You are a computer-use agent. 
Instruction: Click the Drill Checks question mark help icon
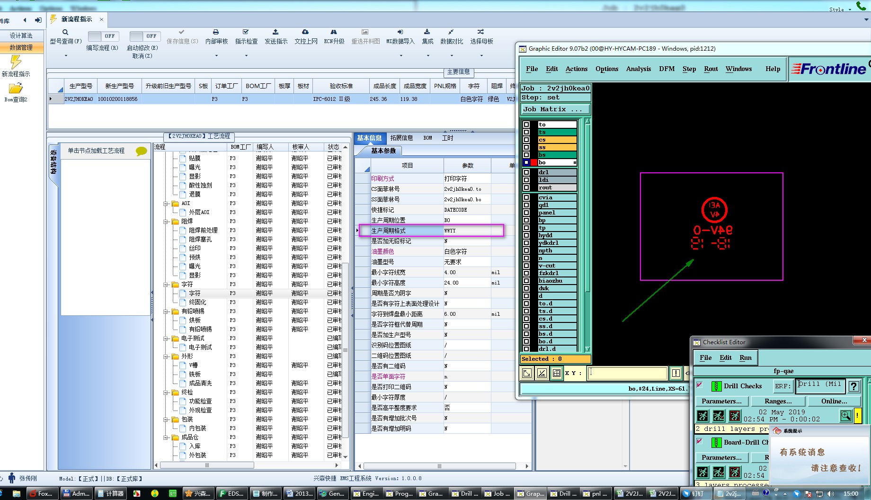point(854,386)
